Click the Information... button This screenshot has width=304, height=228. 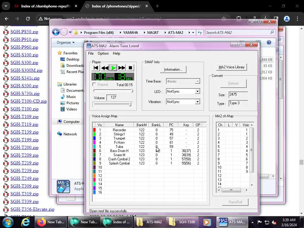click(x=173, y=69)
